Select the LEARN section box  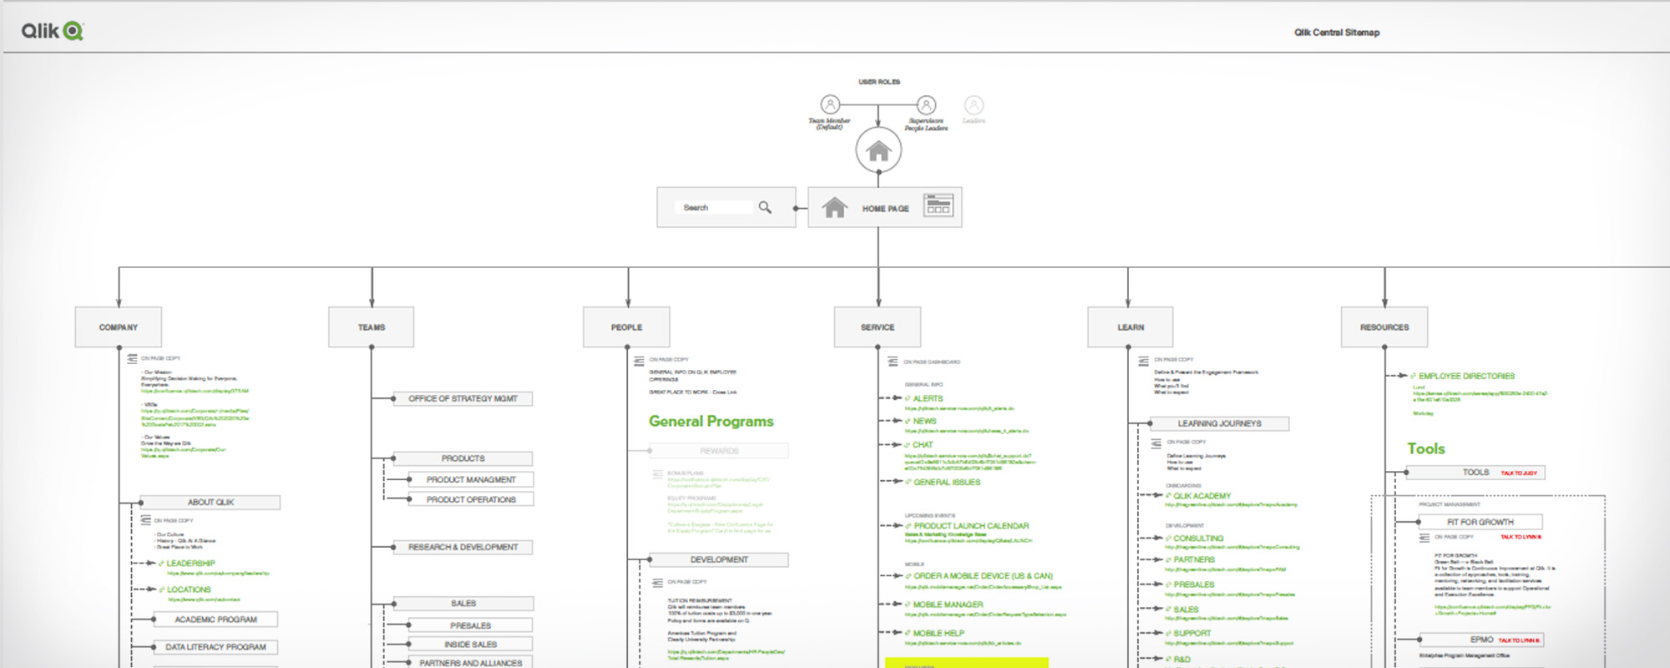coord(1131,327)
